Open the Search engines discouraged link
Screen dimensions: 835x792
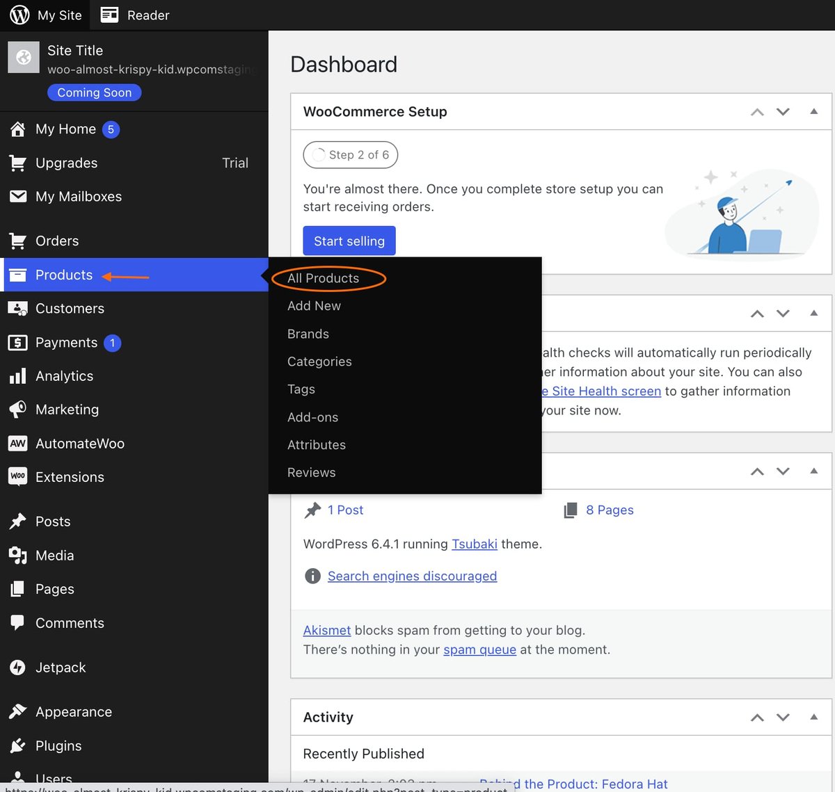click(x=412, y=576)
